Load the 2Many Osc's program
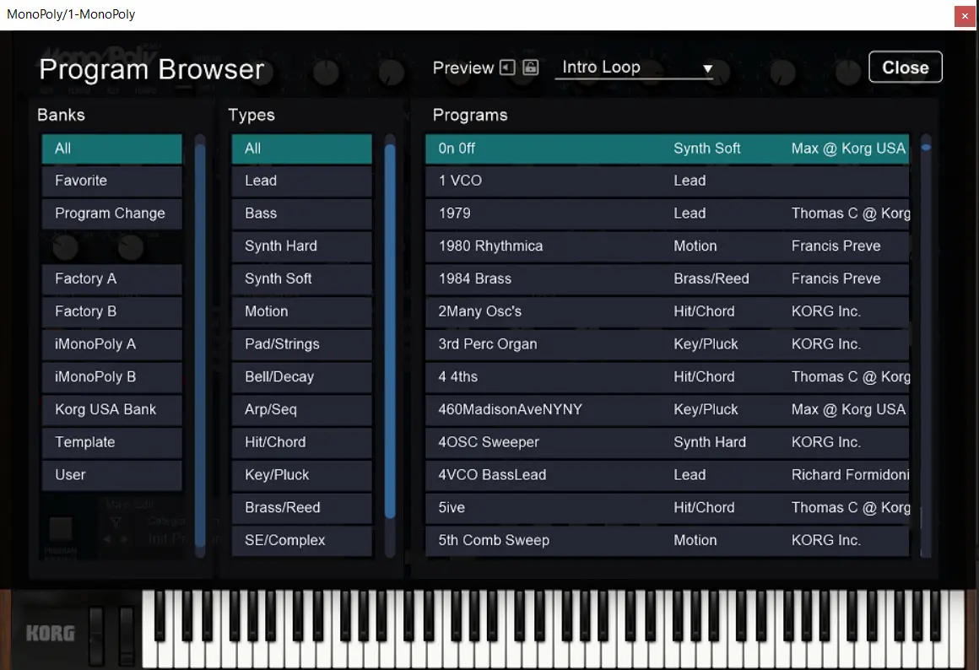The width and height of the screenshot is (979, 670). (x=667, y=311)
